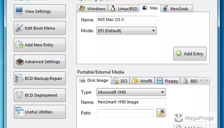Switch to the ISO tab
The image size is (224, 128).
(x=120, y=81)
